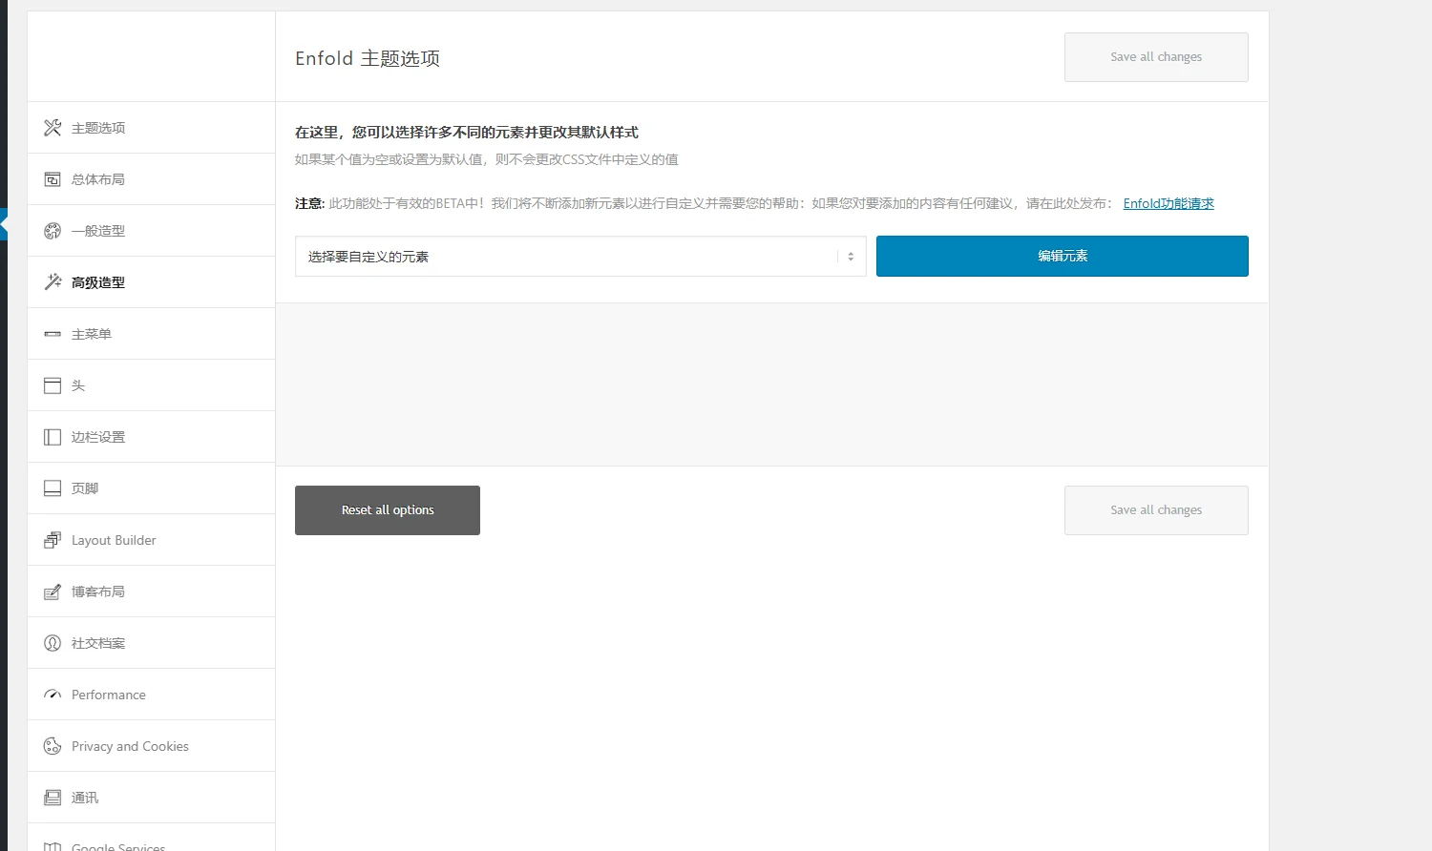1432x851 pixels.
Task: Click the profile icon beside 社交档案
Action: [x=53, y=643]
